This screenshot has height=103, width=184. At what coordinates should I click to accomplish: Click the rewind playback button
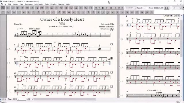tap(99, 8)
